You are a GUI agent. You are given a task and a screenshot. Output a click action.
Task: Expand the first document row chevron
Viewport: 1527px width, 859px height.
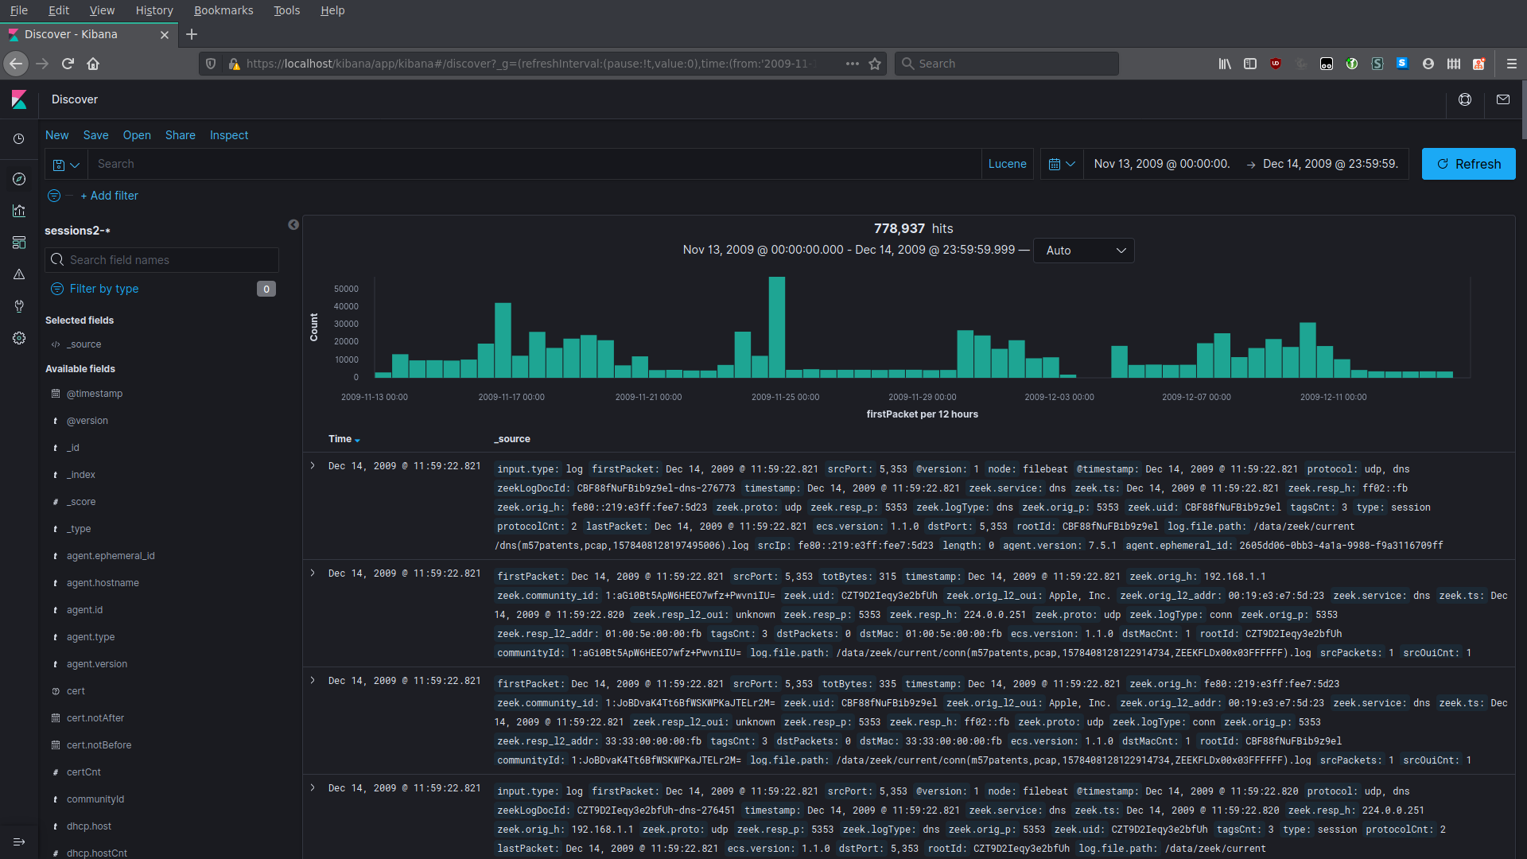click(x=312, y=466)
